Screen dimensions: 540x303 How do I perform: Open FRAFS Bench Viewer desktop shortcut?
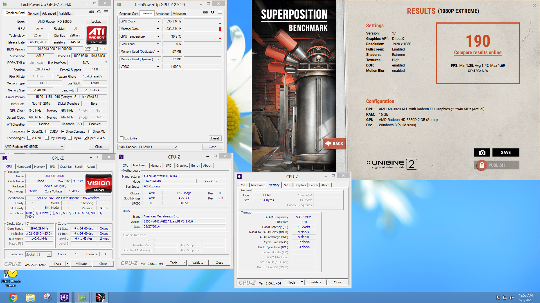10,278
